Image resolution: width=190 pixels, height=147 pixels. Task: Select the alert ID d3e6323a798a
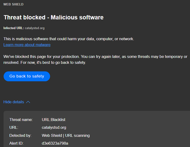55,143
